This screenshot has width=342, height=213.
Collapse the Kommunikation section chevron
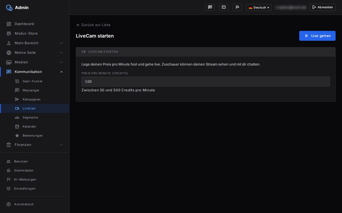pos(61,72)
